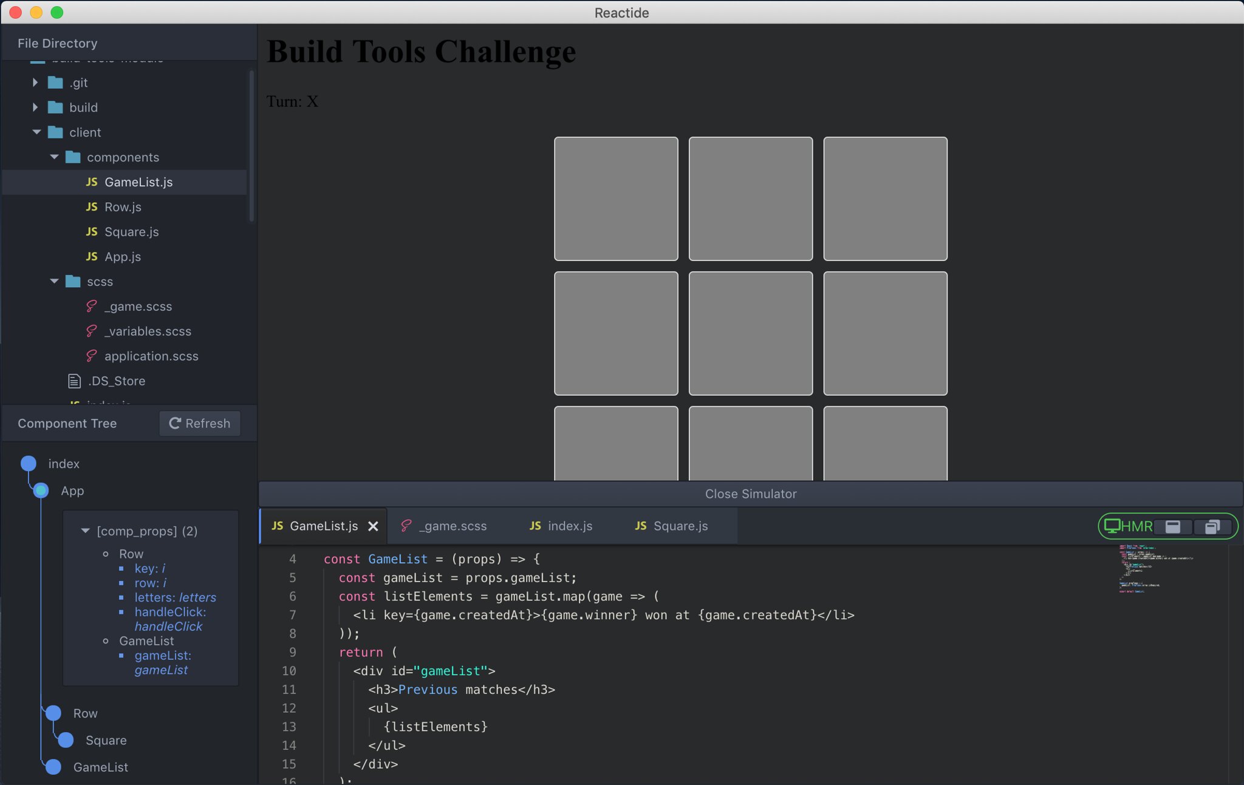Click the Component Tree panel title
1244x785 pixels.
click(x=67, y=423)
